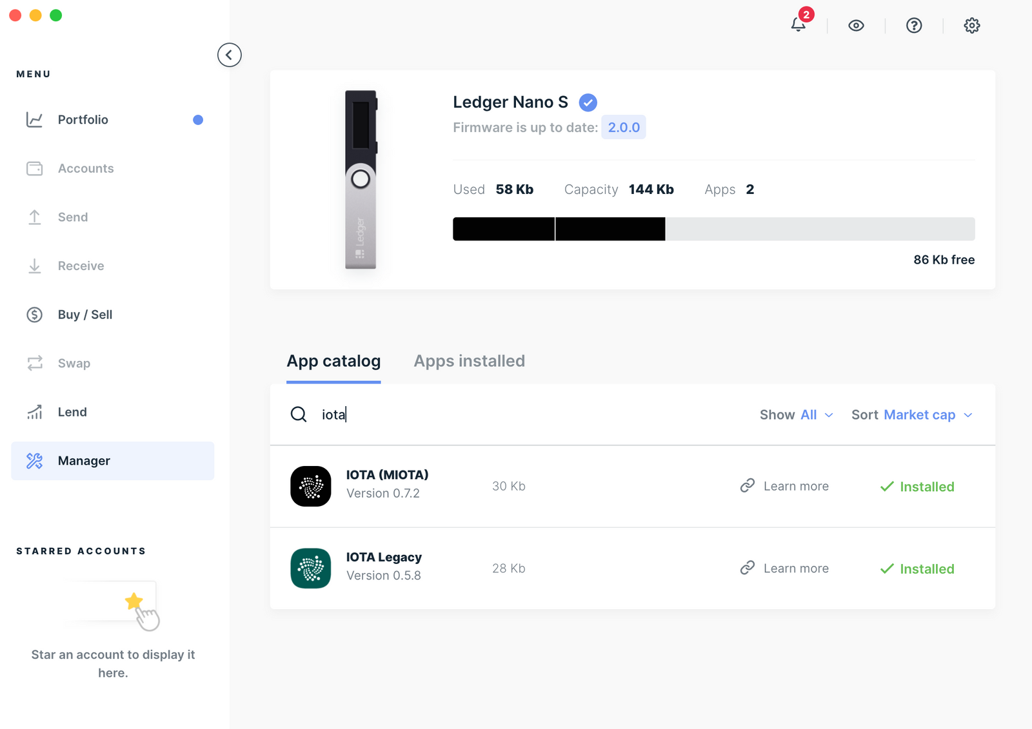Open the Show All filter dropdown
1032x729 pixels.
pos(797,414)
